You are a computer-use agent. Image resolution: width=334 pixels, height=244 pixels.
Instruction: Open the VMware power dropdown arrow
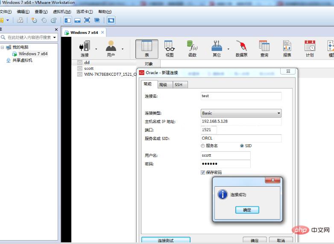pyautogui.click(x=8, y=20)
